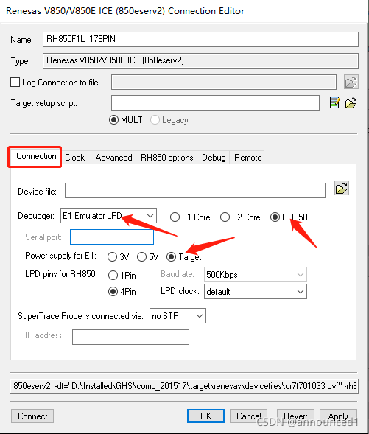Select 1Pin LPD mode
This screenshot has height=434, width=369.
pyautogui.click(x=113, y=275)
